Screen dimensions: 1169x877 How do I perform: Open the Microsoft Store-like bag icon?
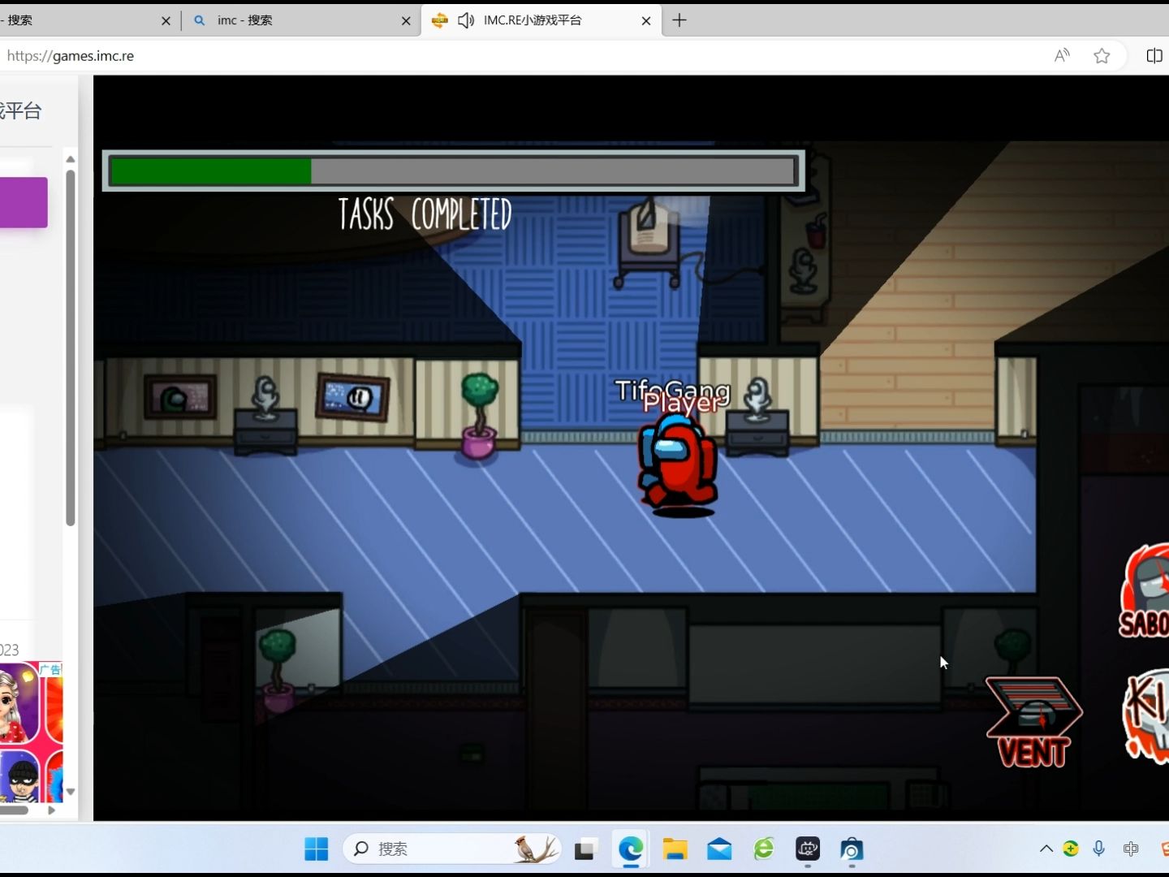pos(852,849)
